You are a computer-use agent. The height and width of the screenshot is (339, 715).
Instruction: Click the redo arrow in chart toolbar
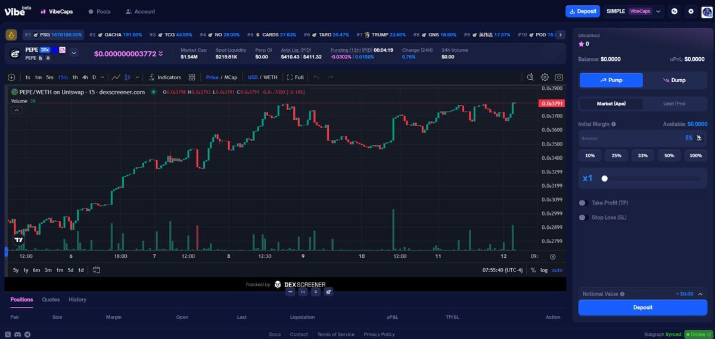click(330, 77)
